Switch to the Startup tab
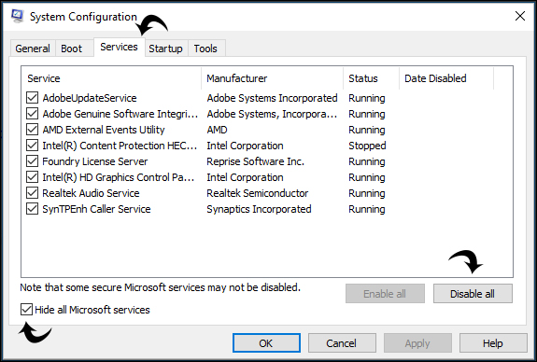The width and height of the screenshot is (537, 362). [x=165, y=49]
